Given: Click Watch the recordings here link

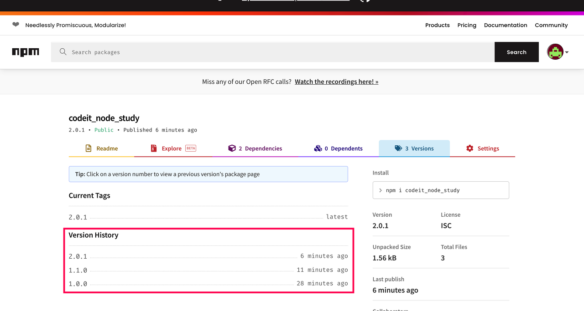Looking at the screenshot, I should pyautogui.click(x=337, y=82).
